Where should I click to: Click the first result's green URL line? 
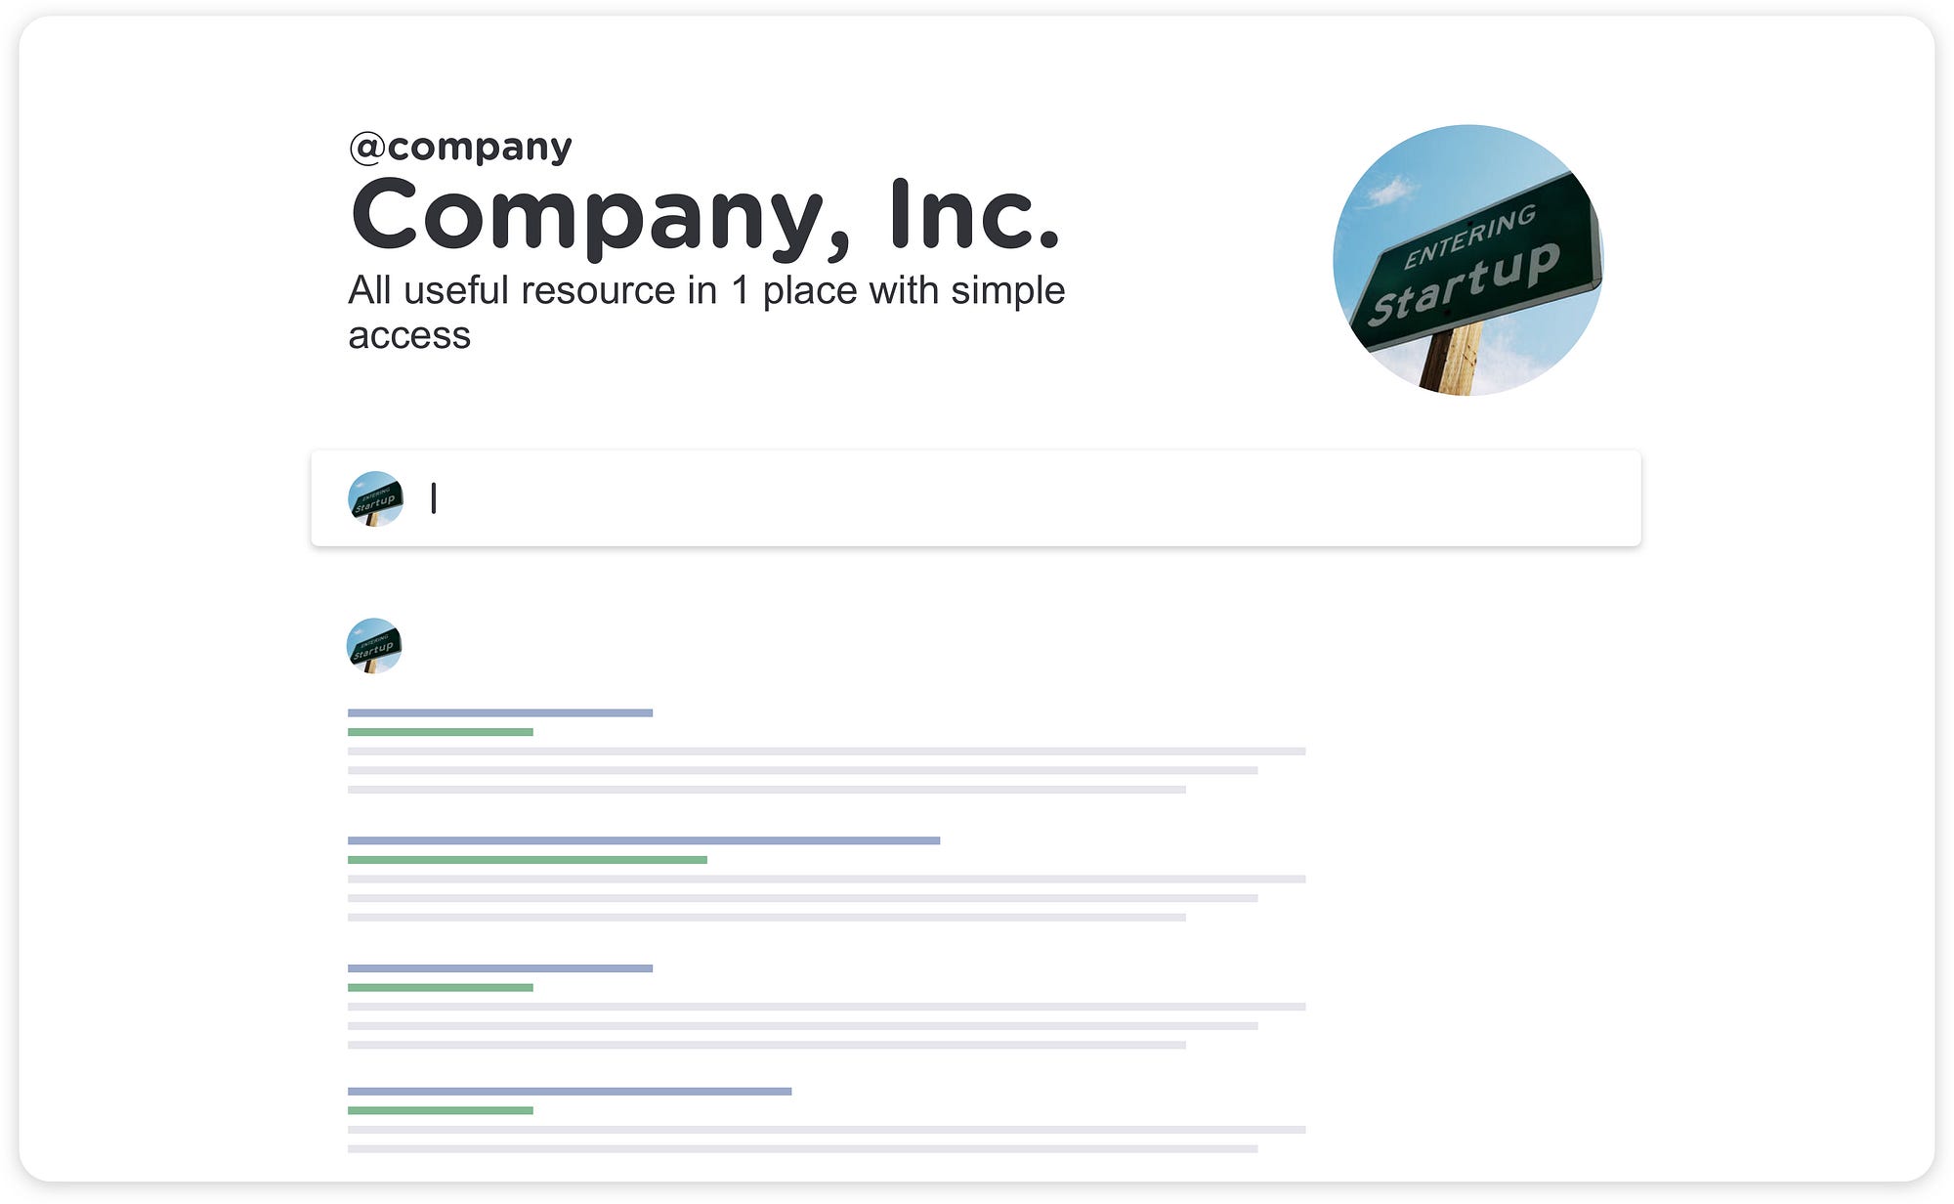[x=441, y=732]
